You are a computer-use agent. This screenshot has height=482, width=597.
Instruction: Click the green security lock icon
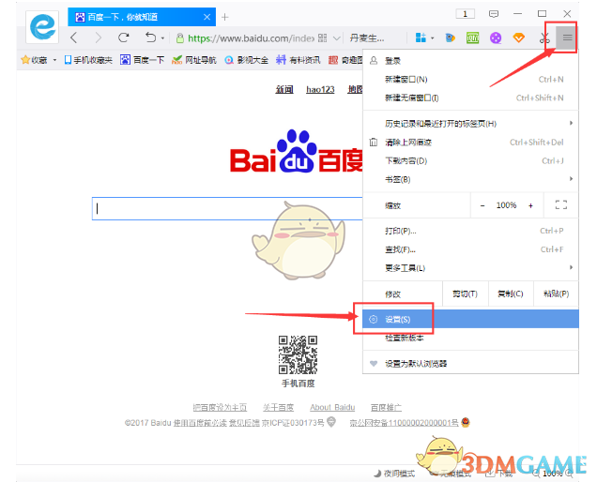(180, 38)
